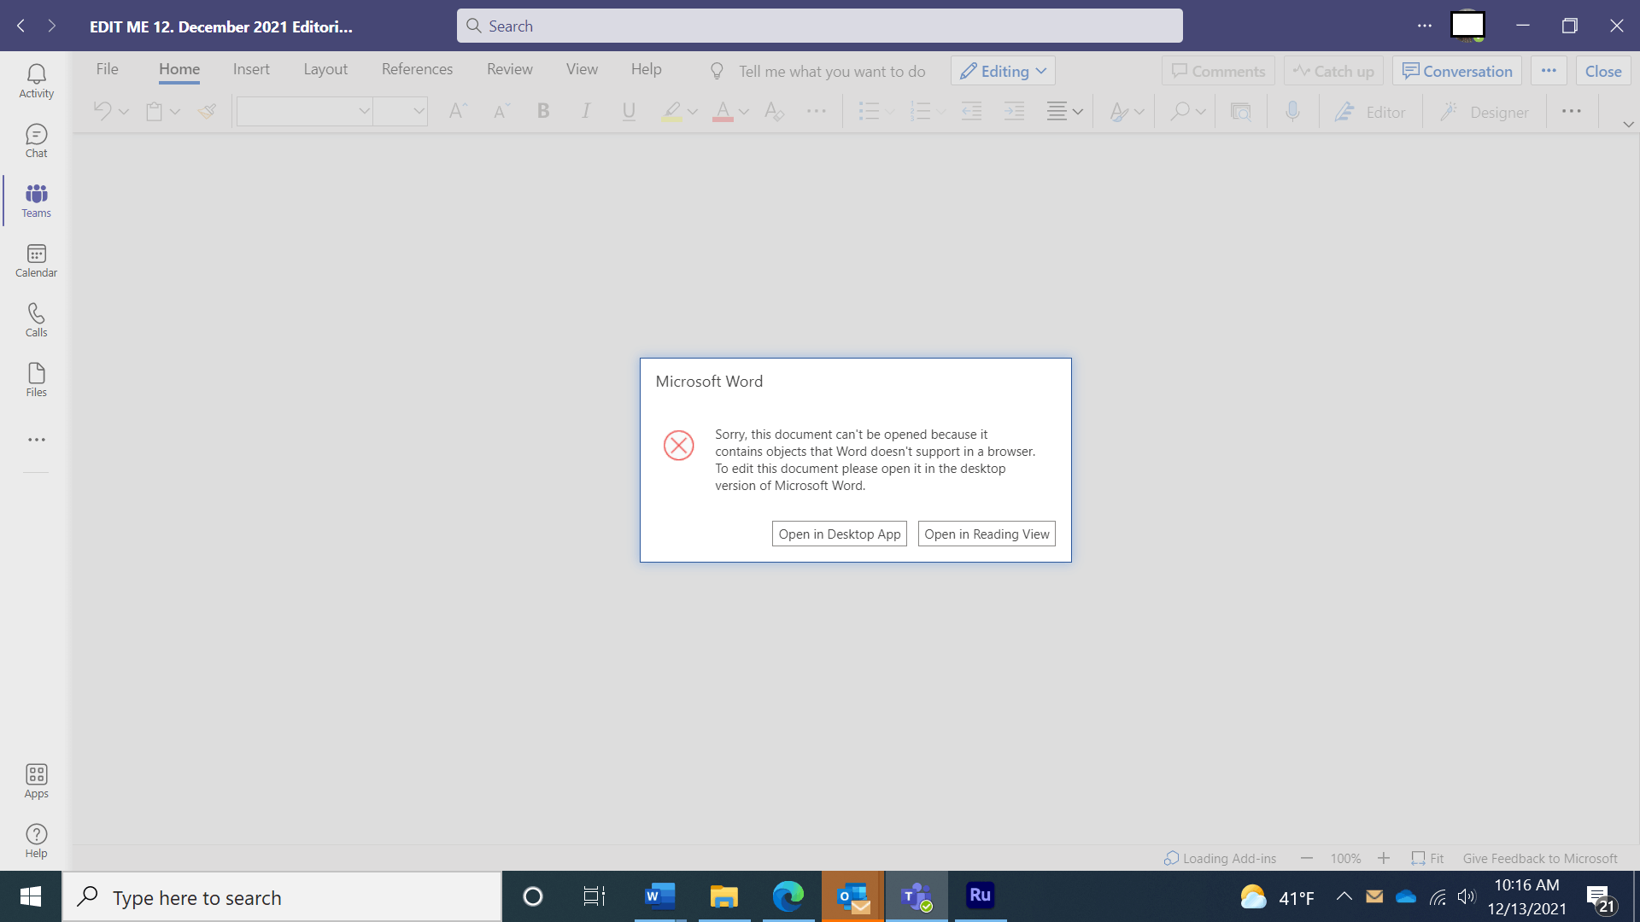Screen dimensions: 1640x922
Task: Zoom out with the minus button
Action: click(1307, 858)
